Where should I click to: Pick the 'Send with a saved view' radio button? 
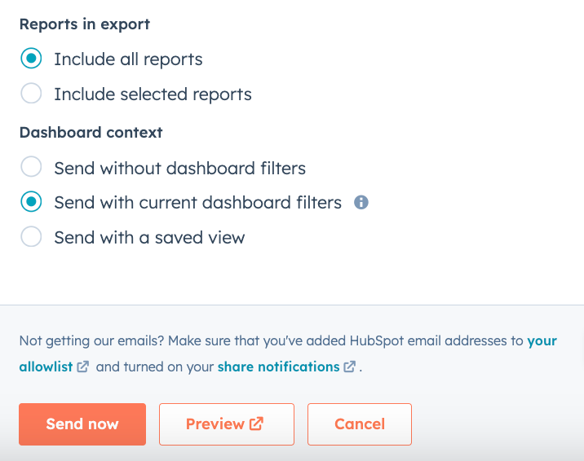(x=31, y=238)
